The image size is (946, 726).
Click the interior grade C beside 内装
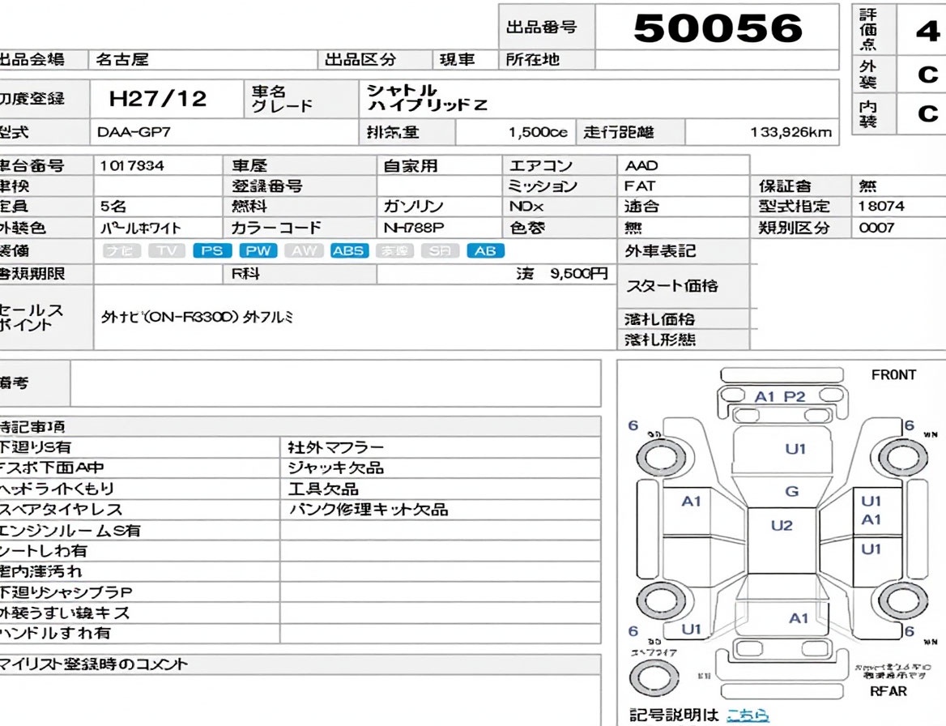[x=927, y=113]
